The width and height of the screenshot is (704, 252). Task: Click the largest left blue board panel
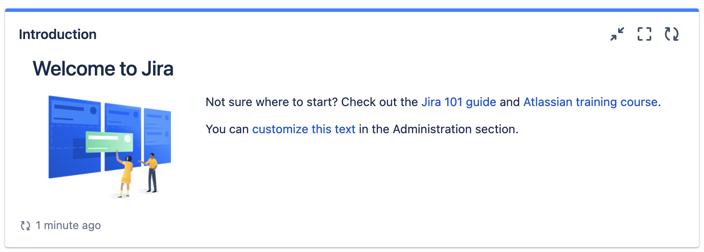click(74, 137)
